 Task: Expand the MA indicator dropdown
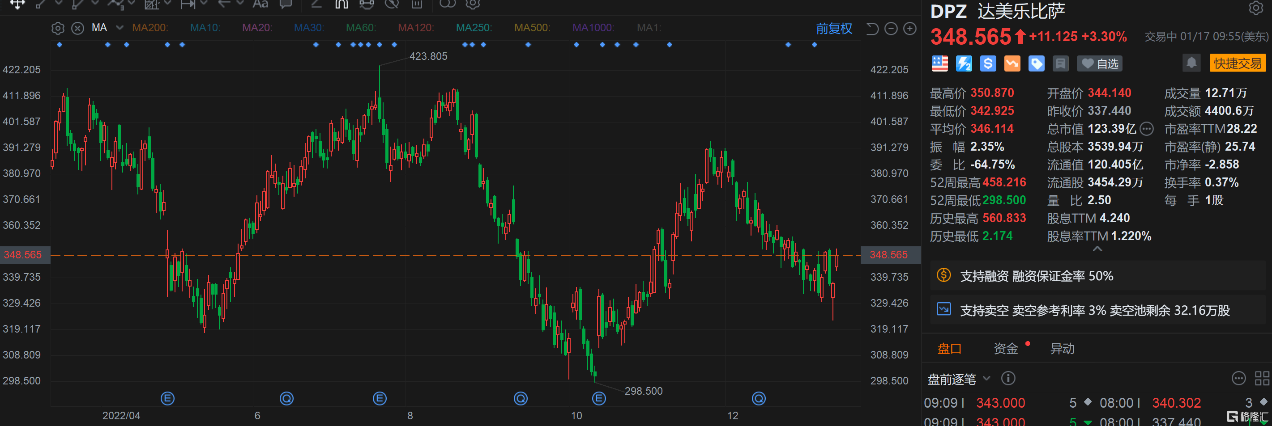pyautogui.click(x=120, y=28)
